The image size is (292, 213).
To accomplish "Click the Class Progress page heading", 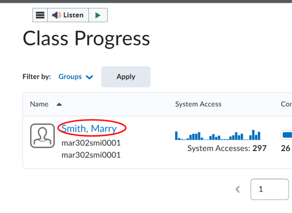I will point(86,39).
